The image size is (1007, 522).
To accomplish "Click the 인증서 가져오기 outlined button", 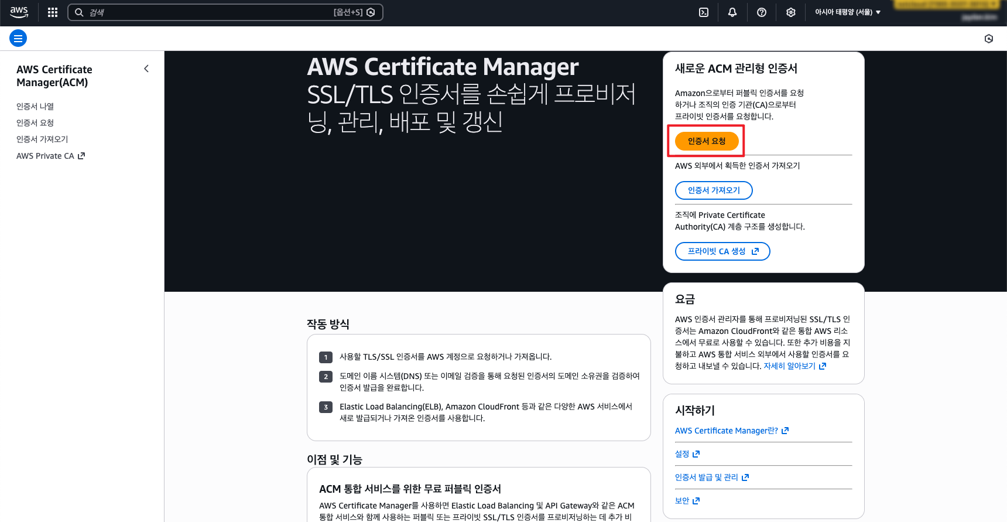I will click(714, 190).
